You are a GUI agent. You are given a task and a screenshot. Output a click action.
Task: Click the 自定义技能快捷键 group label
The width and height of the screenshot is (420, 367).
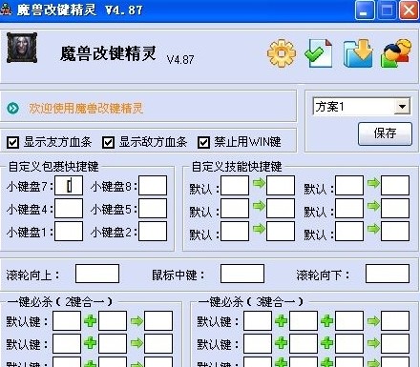pyautogui.click(x=237, y=167)
